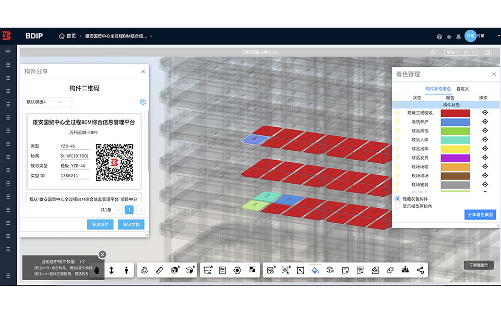Screen dimensions: 501x313
Task: Open the version V1 dropdown
Action: [461, 52]
